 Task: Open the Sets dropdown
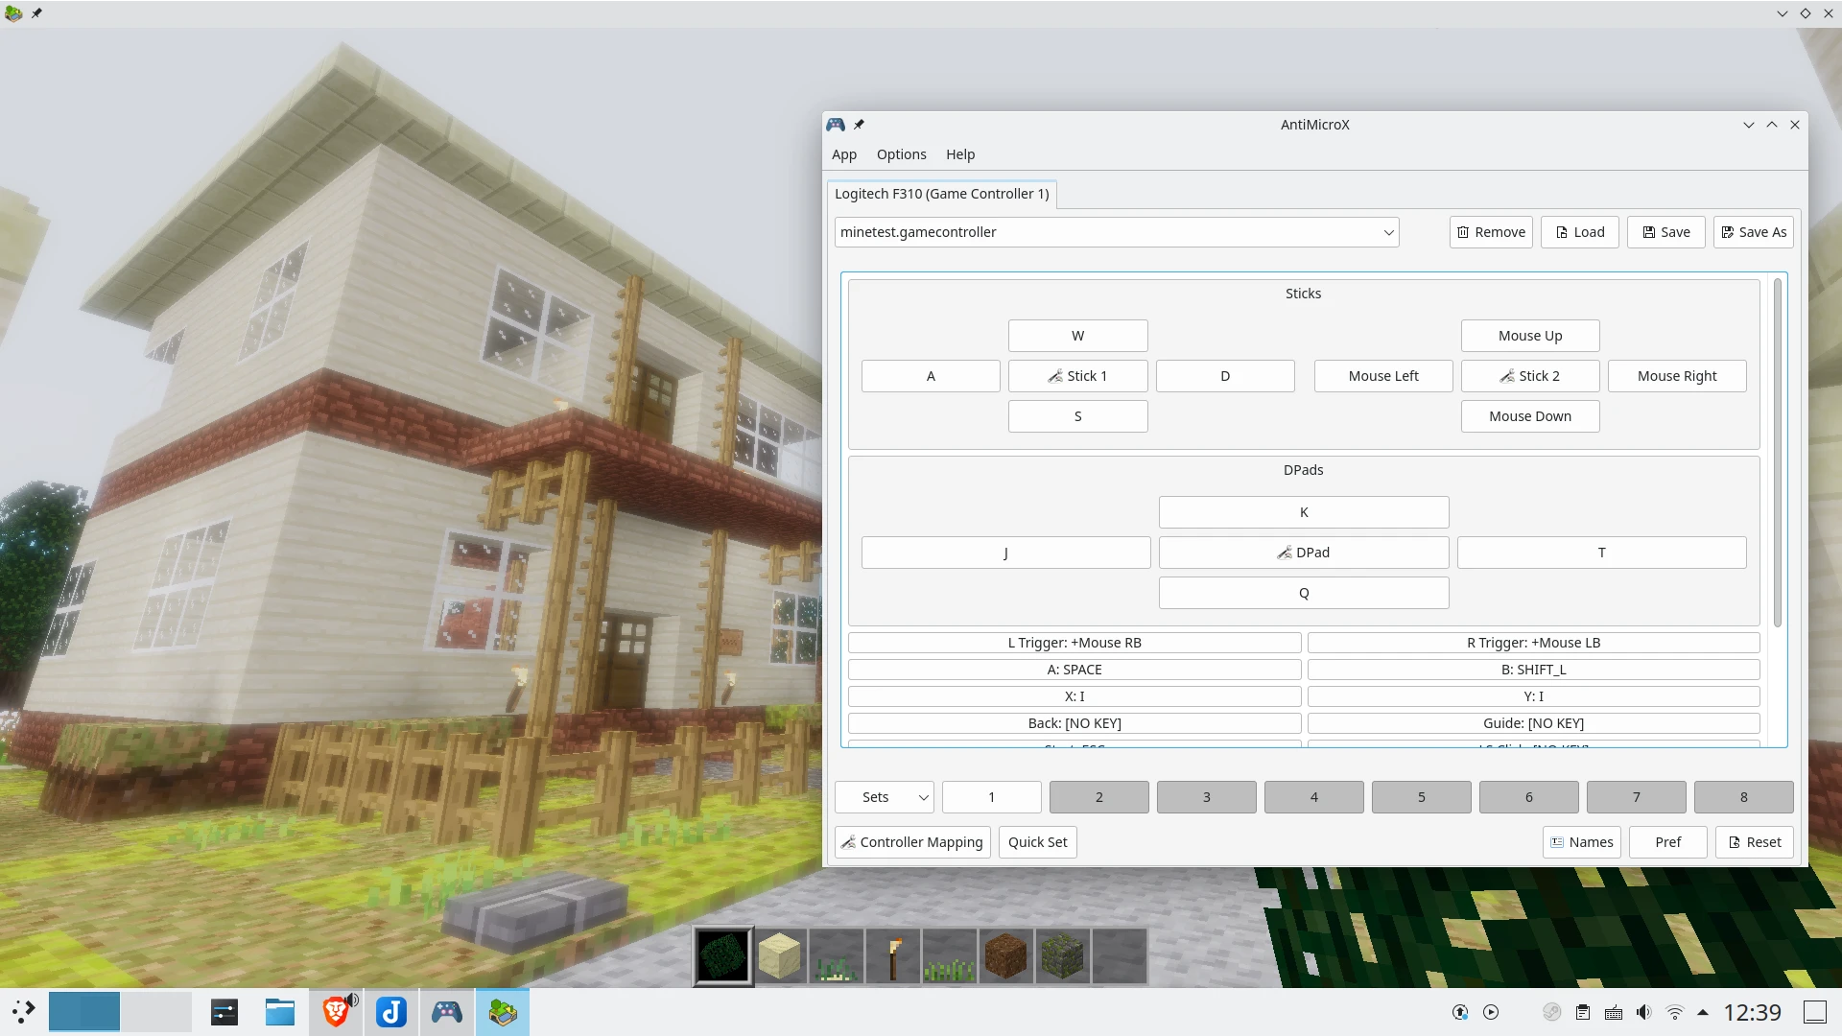pyautogui.click(x=884, y=797)
